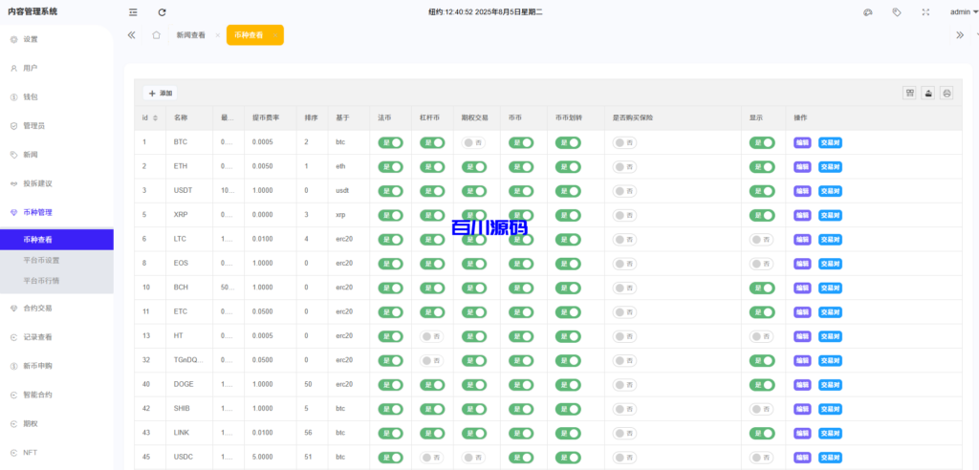Image resolution: width=979 pixels, height=470 pixels.
Task: Open the theme palette icon in header
Action: [867, 12]
